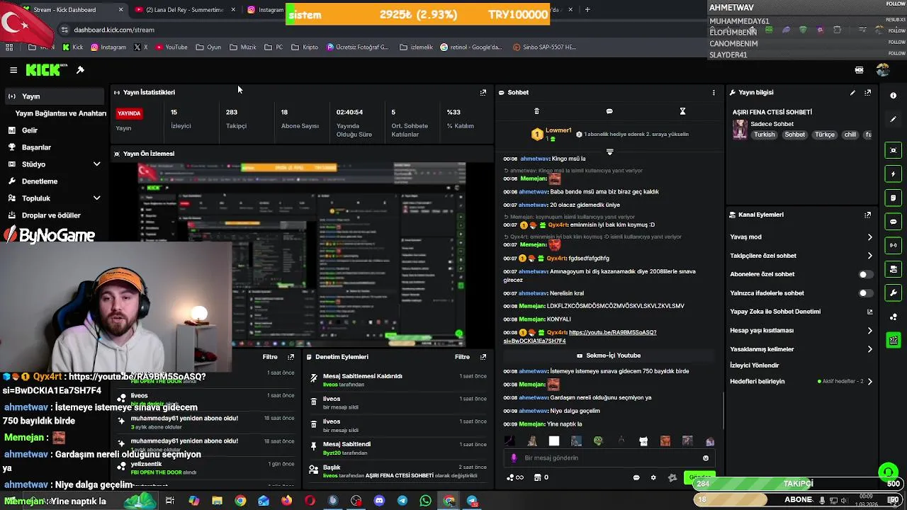Screen dimensions: 907x510
Task: Focus the Bir mesaj gönderin chat input
Action: tap(609, 458)
